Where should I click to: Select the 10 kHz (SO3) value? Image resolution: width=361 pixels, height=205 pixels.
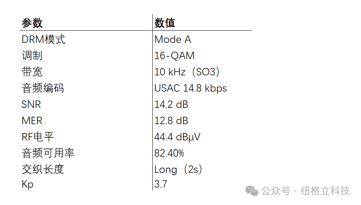coord(187,72)
